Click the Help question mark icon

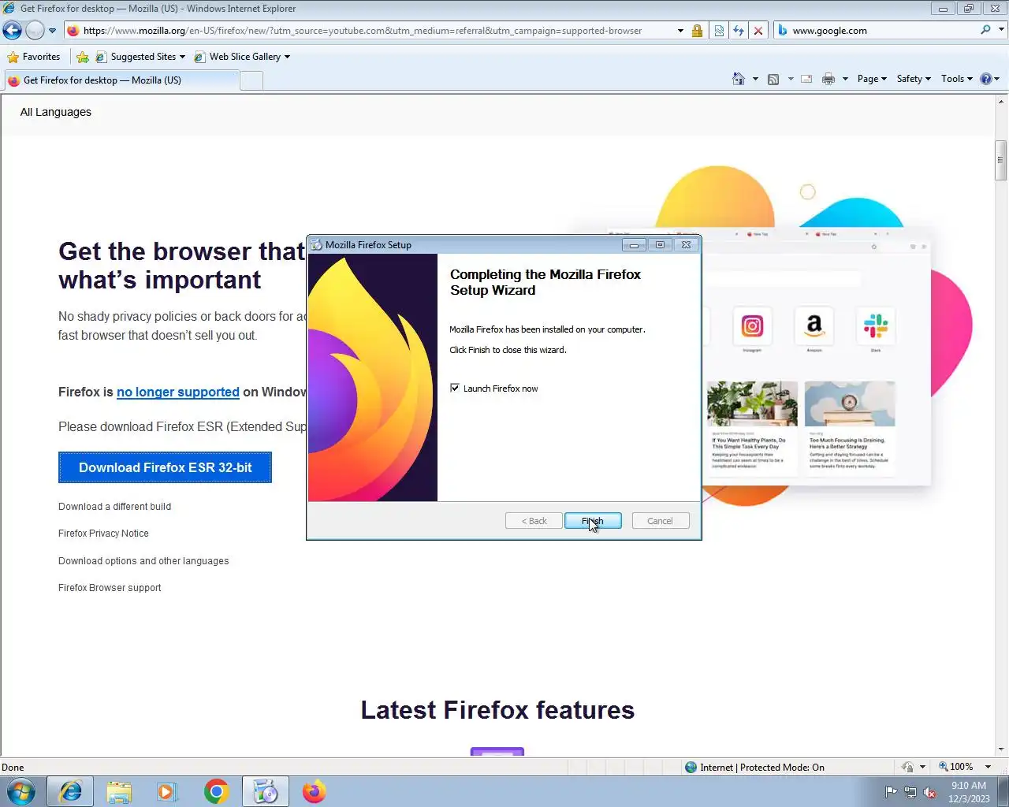[x=985, y=79]
